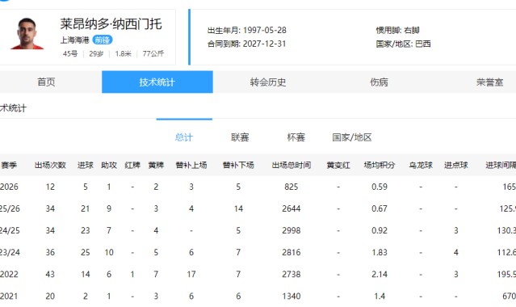
Task: Click the 2022 season row label
Action: tap(9, 274)
